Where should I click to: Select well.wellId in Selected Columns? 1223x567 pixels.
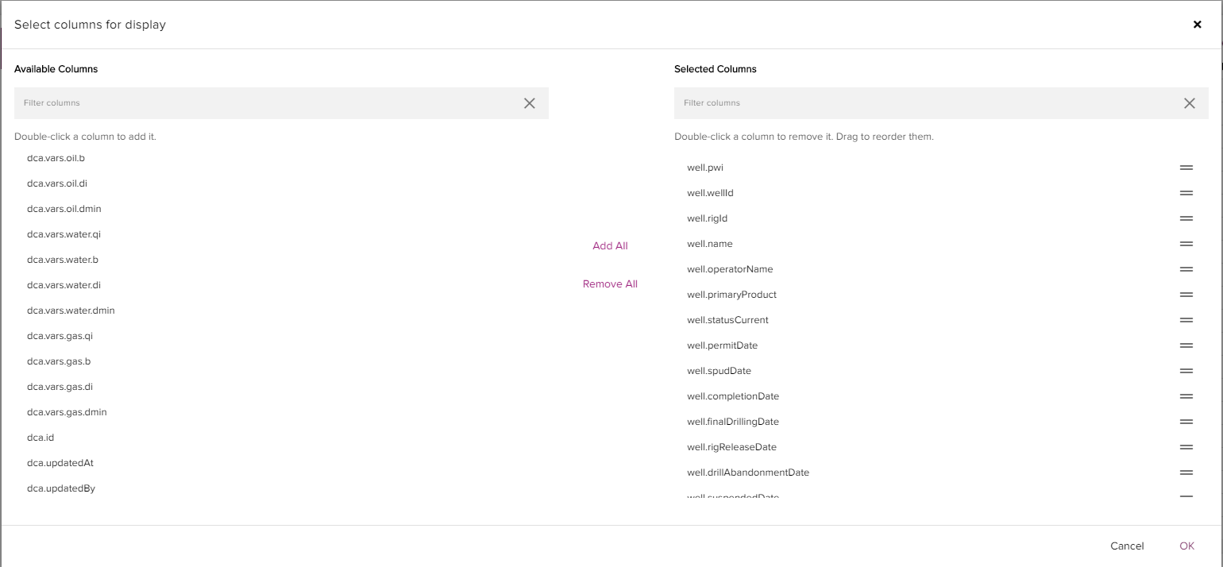(x=710, y=193)
